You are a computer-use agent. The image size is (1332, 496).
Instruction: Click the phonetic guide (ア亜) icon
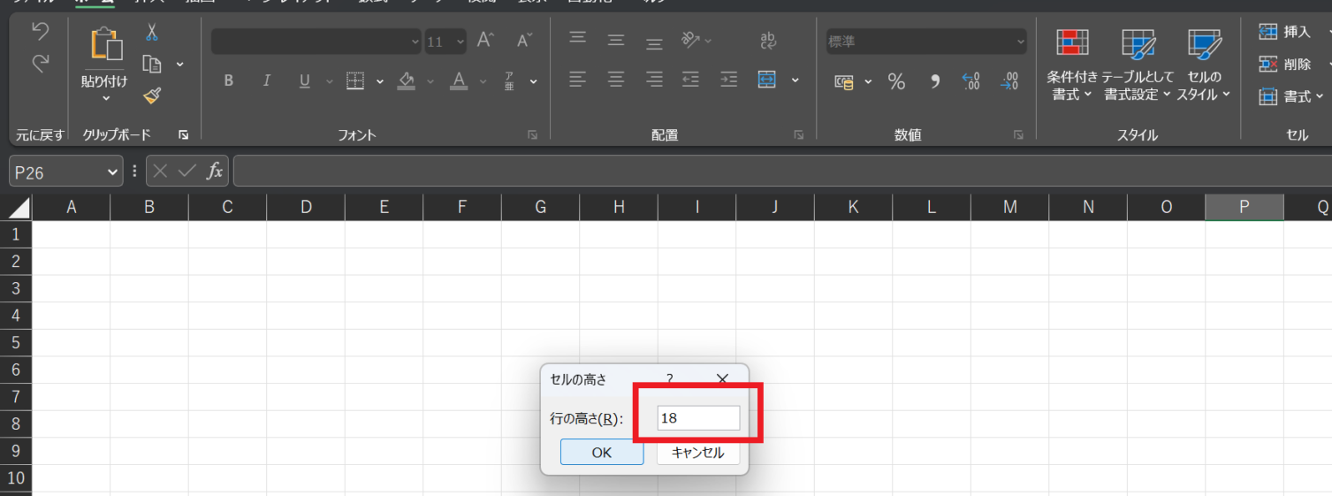(510, 80)
